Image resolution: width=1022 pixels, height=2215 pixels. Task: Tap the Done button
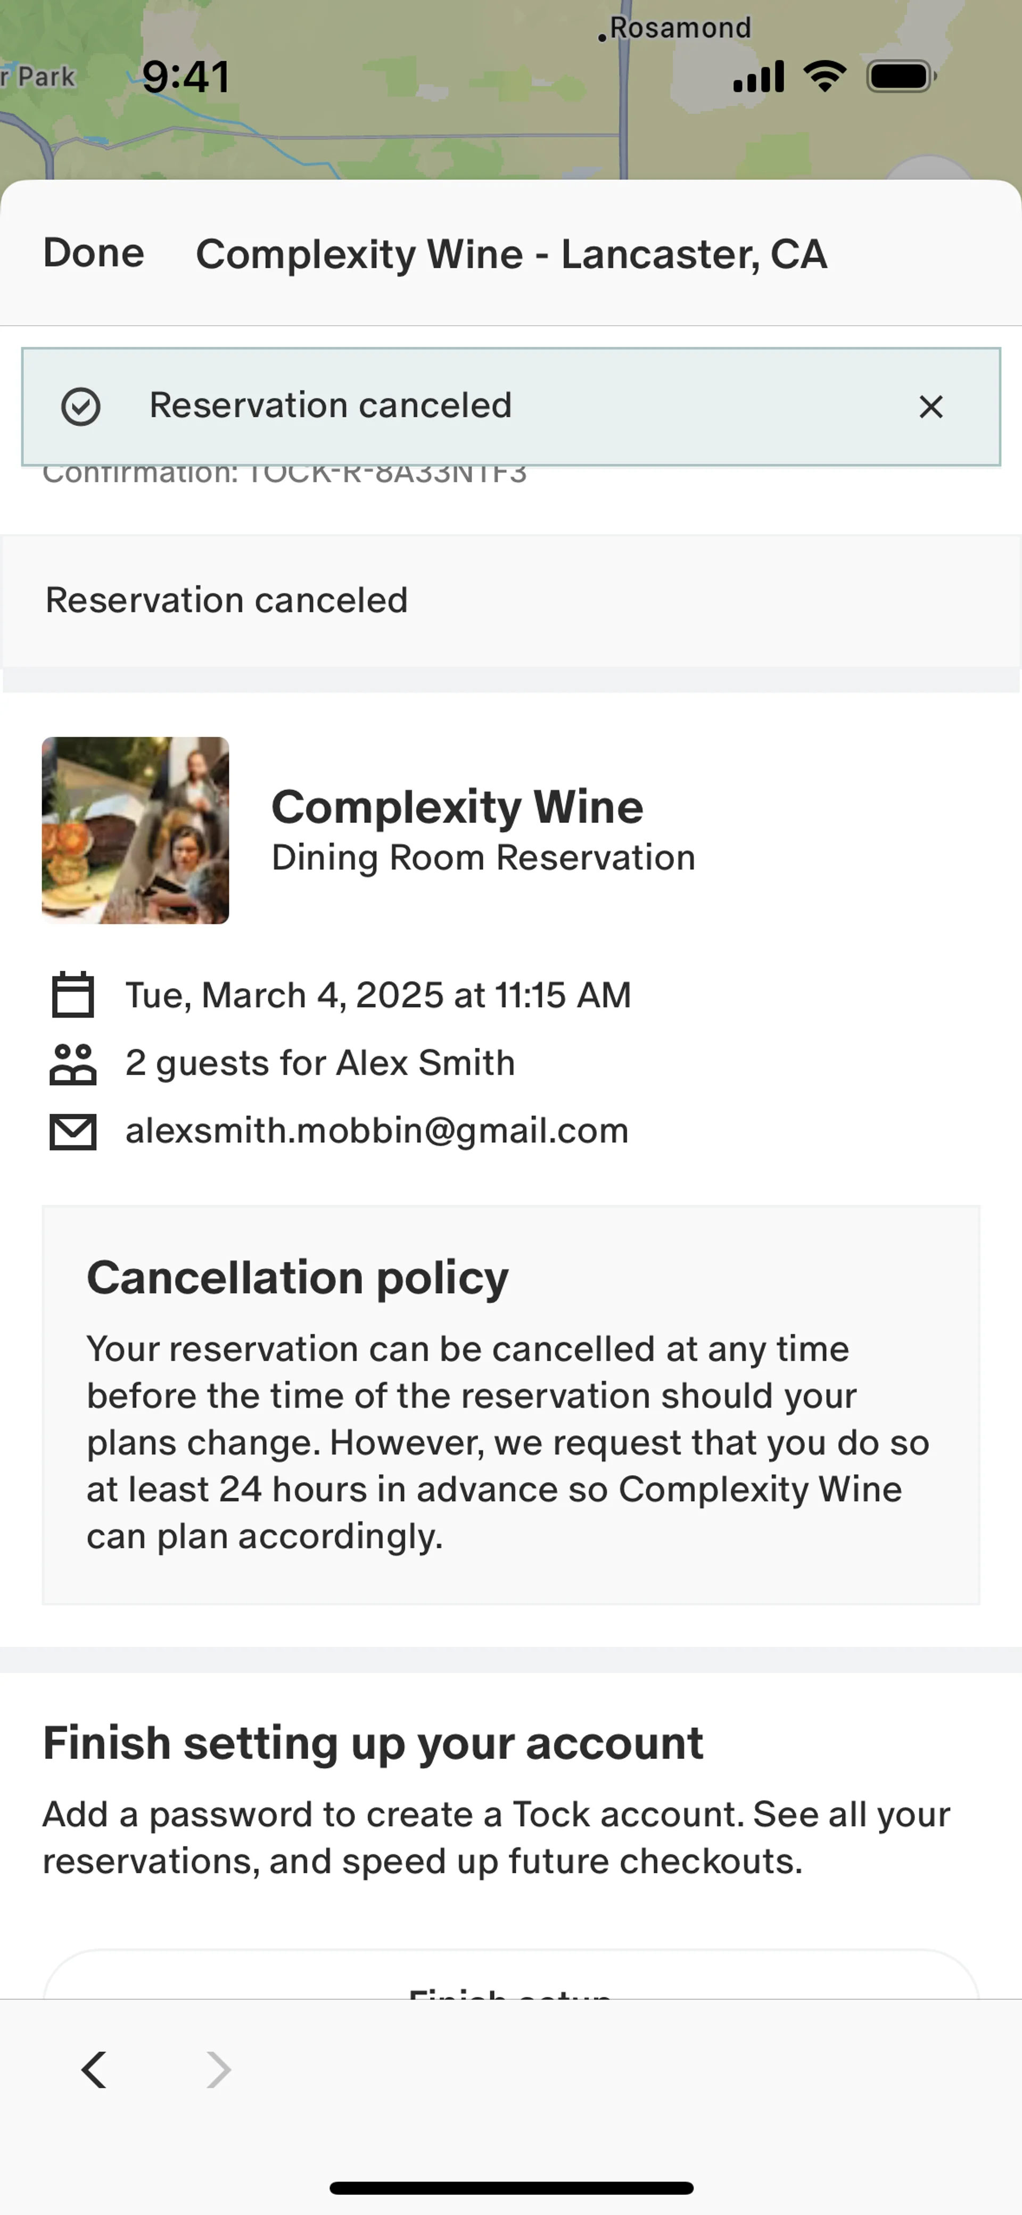point(94,254)
